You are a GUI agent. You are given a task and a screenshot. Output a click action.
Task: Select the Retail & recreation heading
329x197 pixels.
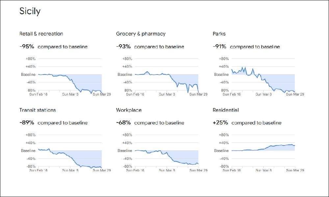[41, 34]
